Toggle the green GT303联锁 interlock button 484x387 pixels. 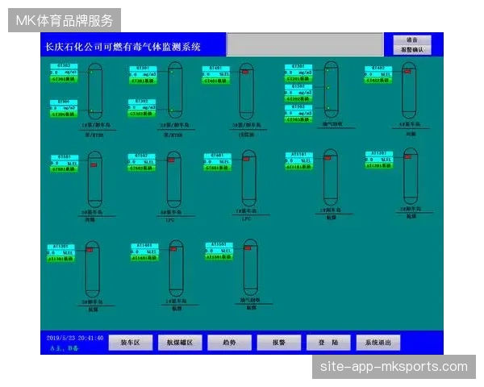[x=64, y=79]
